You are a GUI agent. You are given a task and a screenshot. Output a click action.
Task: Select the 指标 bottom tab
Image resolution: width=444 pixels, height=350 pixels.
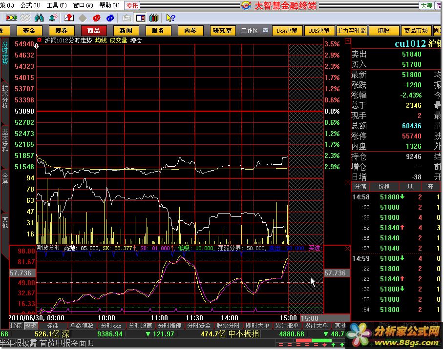click(16, 326)
